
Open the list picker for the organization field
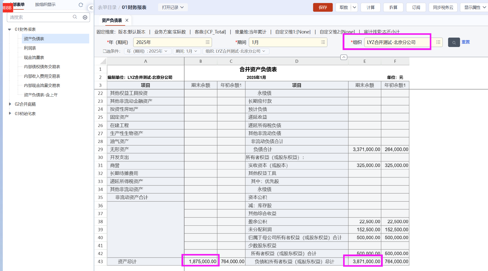(x=438, y=42)
